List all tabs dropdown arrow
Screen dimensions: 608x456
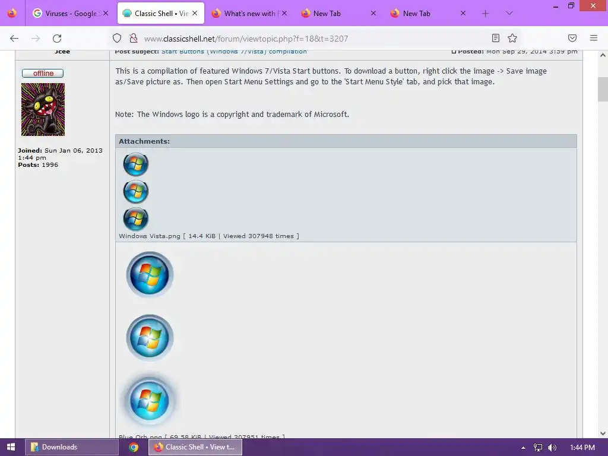[x=509, y=14]
